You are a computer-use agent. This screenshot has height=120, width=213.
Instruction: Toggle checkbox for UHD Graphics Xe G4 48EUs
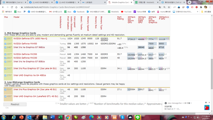pos(5,76)
